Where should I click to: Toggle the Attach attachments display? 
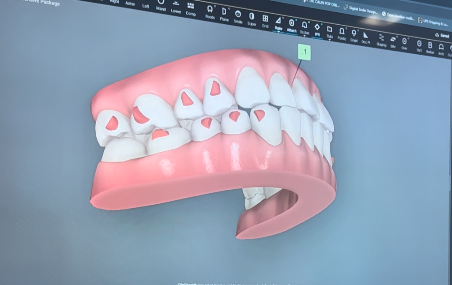click(291, 26)
